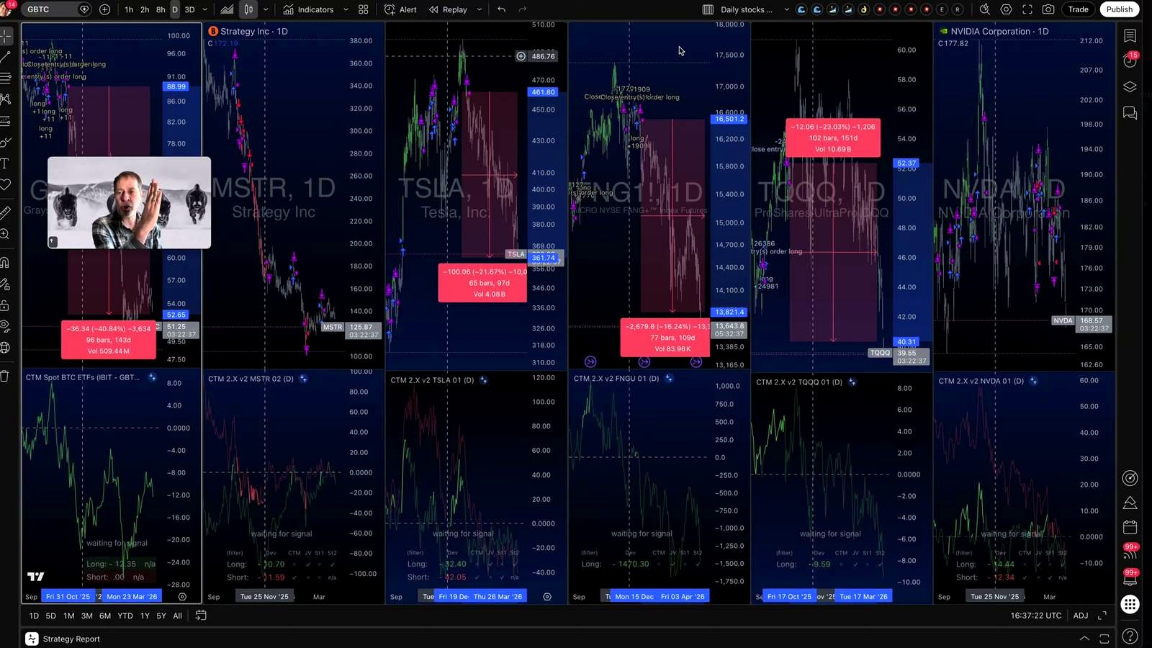Viewport: 1152px width, 648px height.
Task: Open calendar icon in right sidebar
Action: (x=1130, y=527)
